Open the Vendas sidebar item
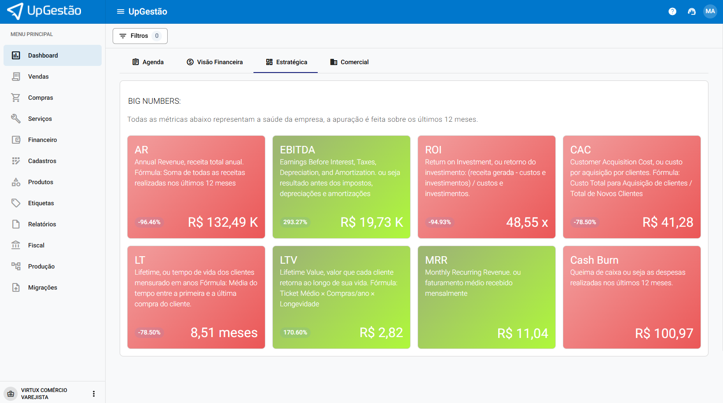This screenshot has height=403, width=723. tap(39, 76)
